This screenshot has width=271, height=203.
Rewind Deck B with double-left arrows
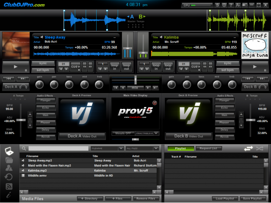(205, 67)
